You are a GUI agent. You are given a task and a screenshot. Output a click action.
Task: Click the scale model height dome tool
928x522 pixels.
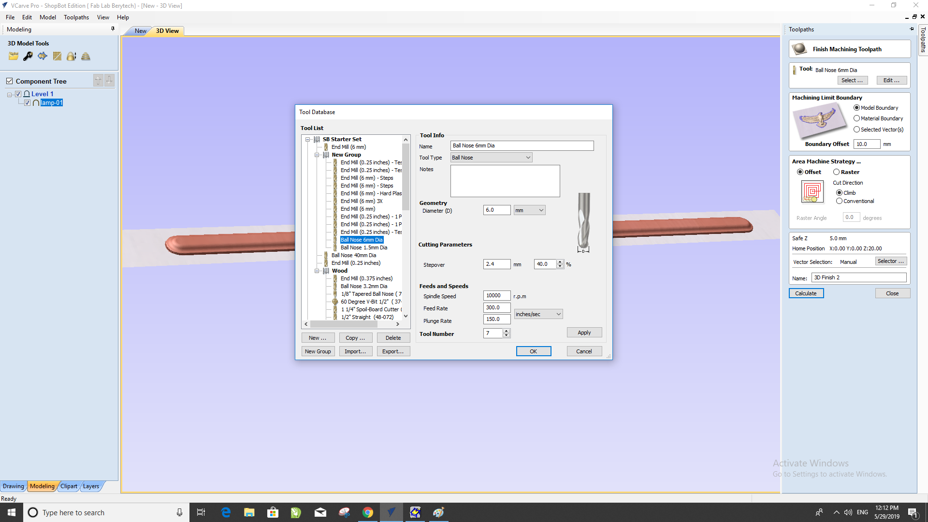72,57
